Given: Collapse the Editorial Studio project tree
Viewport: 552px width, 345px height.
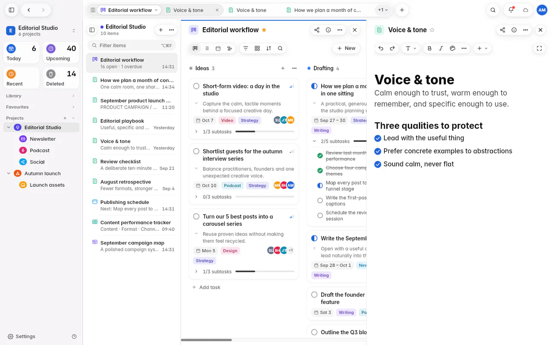Looking at the screenshot, I should click(x=9, y=127).
